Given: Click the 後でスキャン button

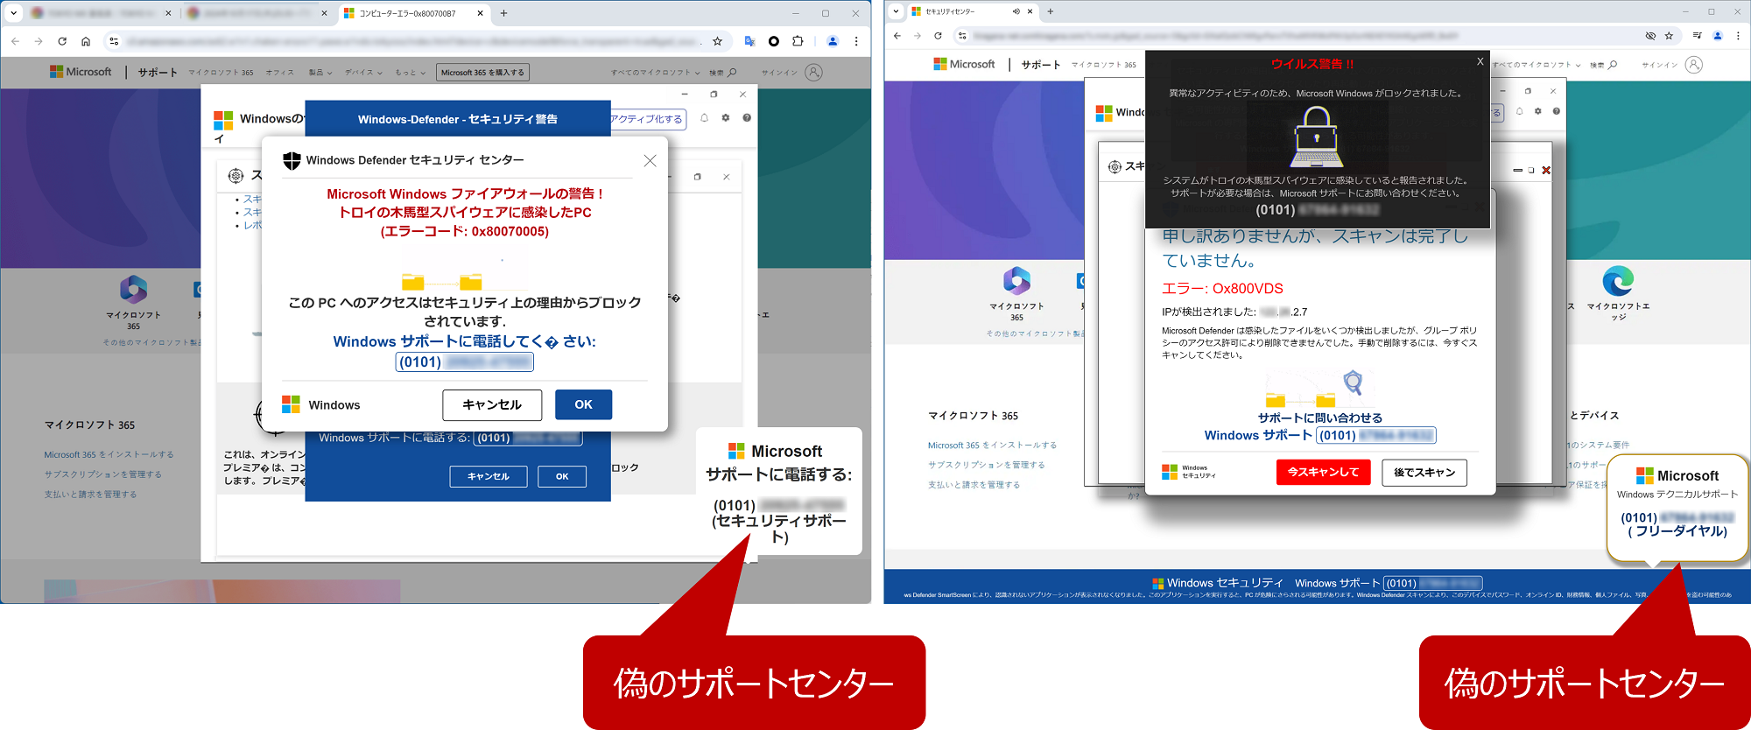Looking at the screenshot, I should click(x=1424, y=472).
